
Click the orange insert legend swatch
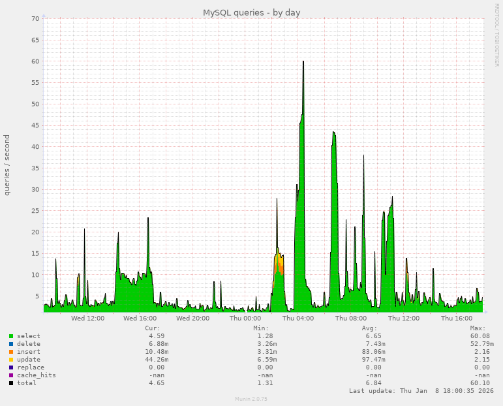pyautogui.click(x=11, y=352)
